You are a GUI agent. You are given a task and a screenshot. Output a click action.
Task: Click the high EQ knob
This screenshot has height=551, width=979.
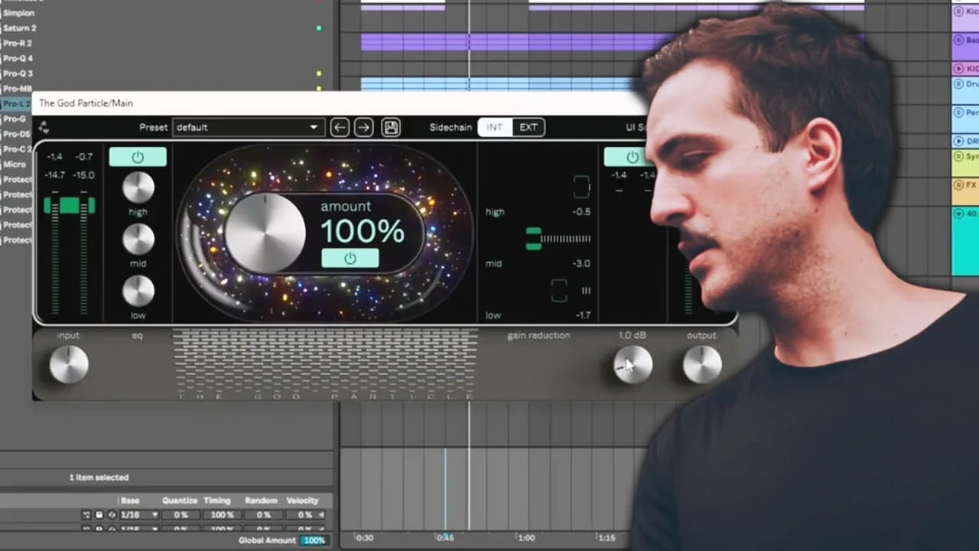(138, 187)
